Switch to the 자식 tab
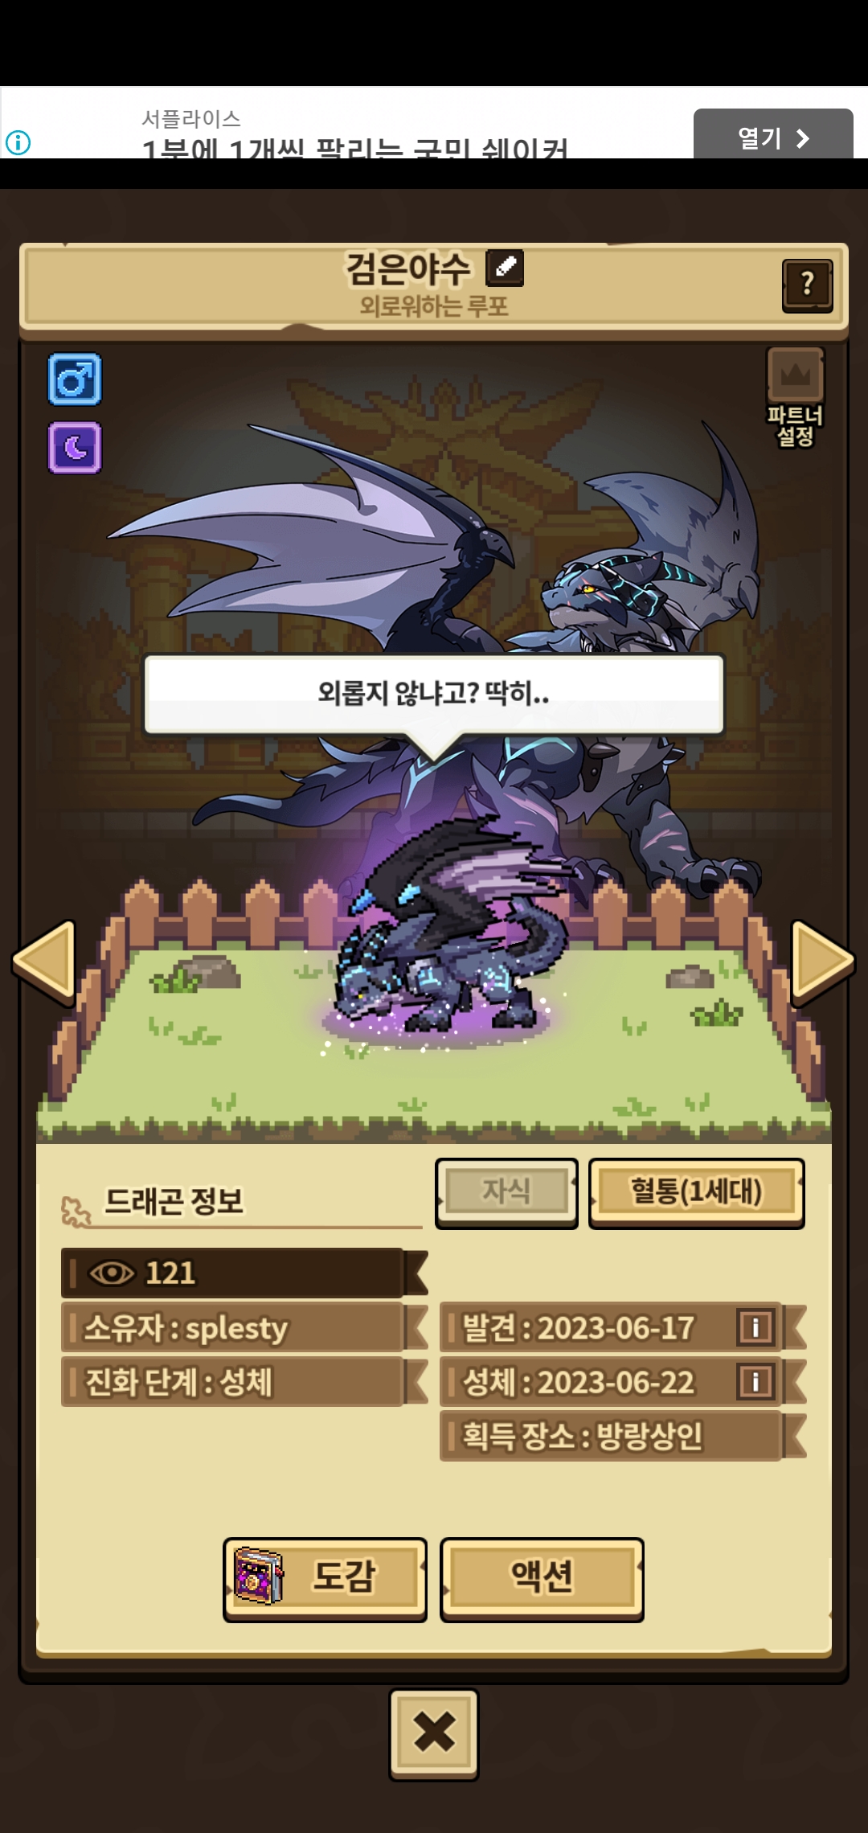 pos(506,1192)
